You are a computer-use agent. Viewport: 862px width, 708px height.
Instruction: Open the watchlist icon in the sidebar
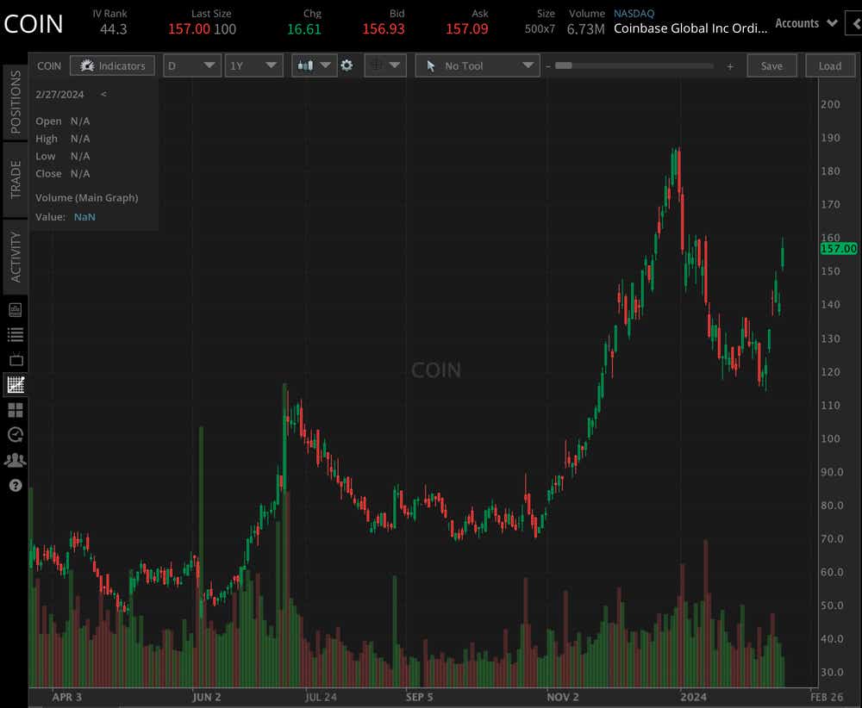point(13,333)
